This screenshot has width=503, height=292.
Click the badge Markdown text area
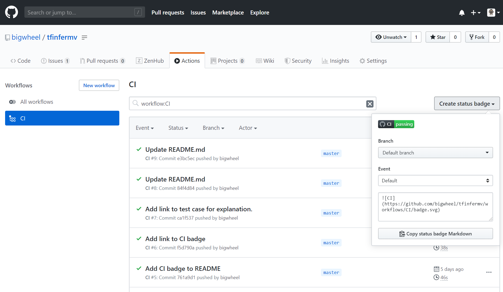click(x=435, y=207)
